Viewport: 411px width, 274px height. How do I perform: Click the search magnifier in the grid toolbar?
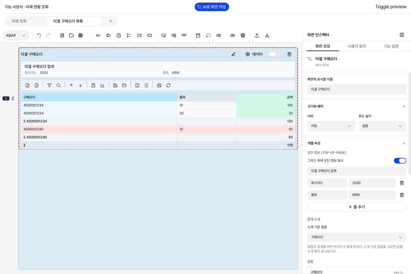tap(59, 85)
